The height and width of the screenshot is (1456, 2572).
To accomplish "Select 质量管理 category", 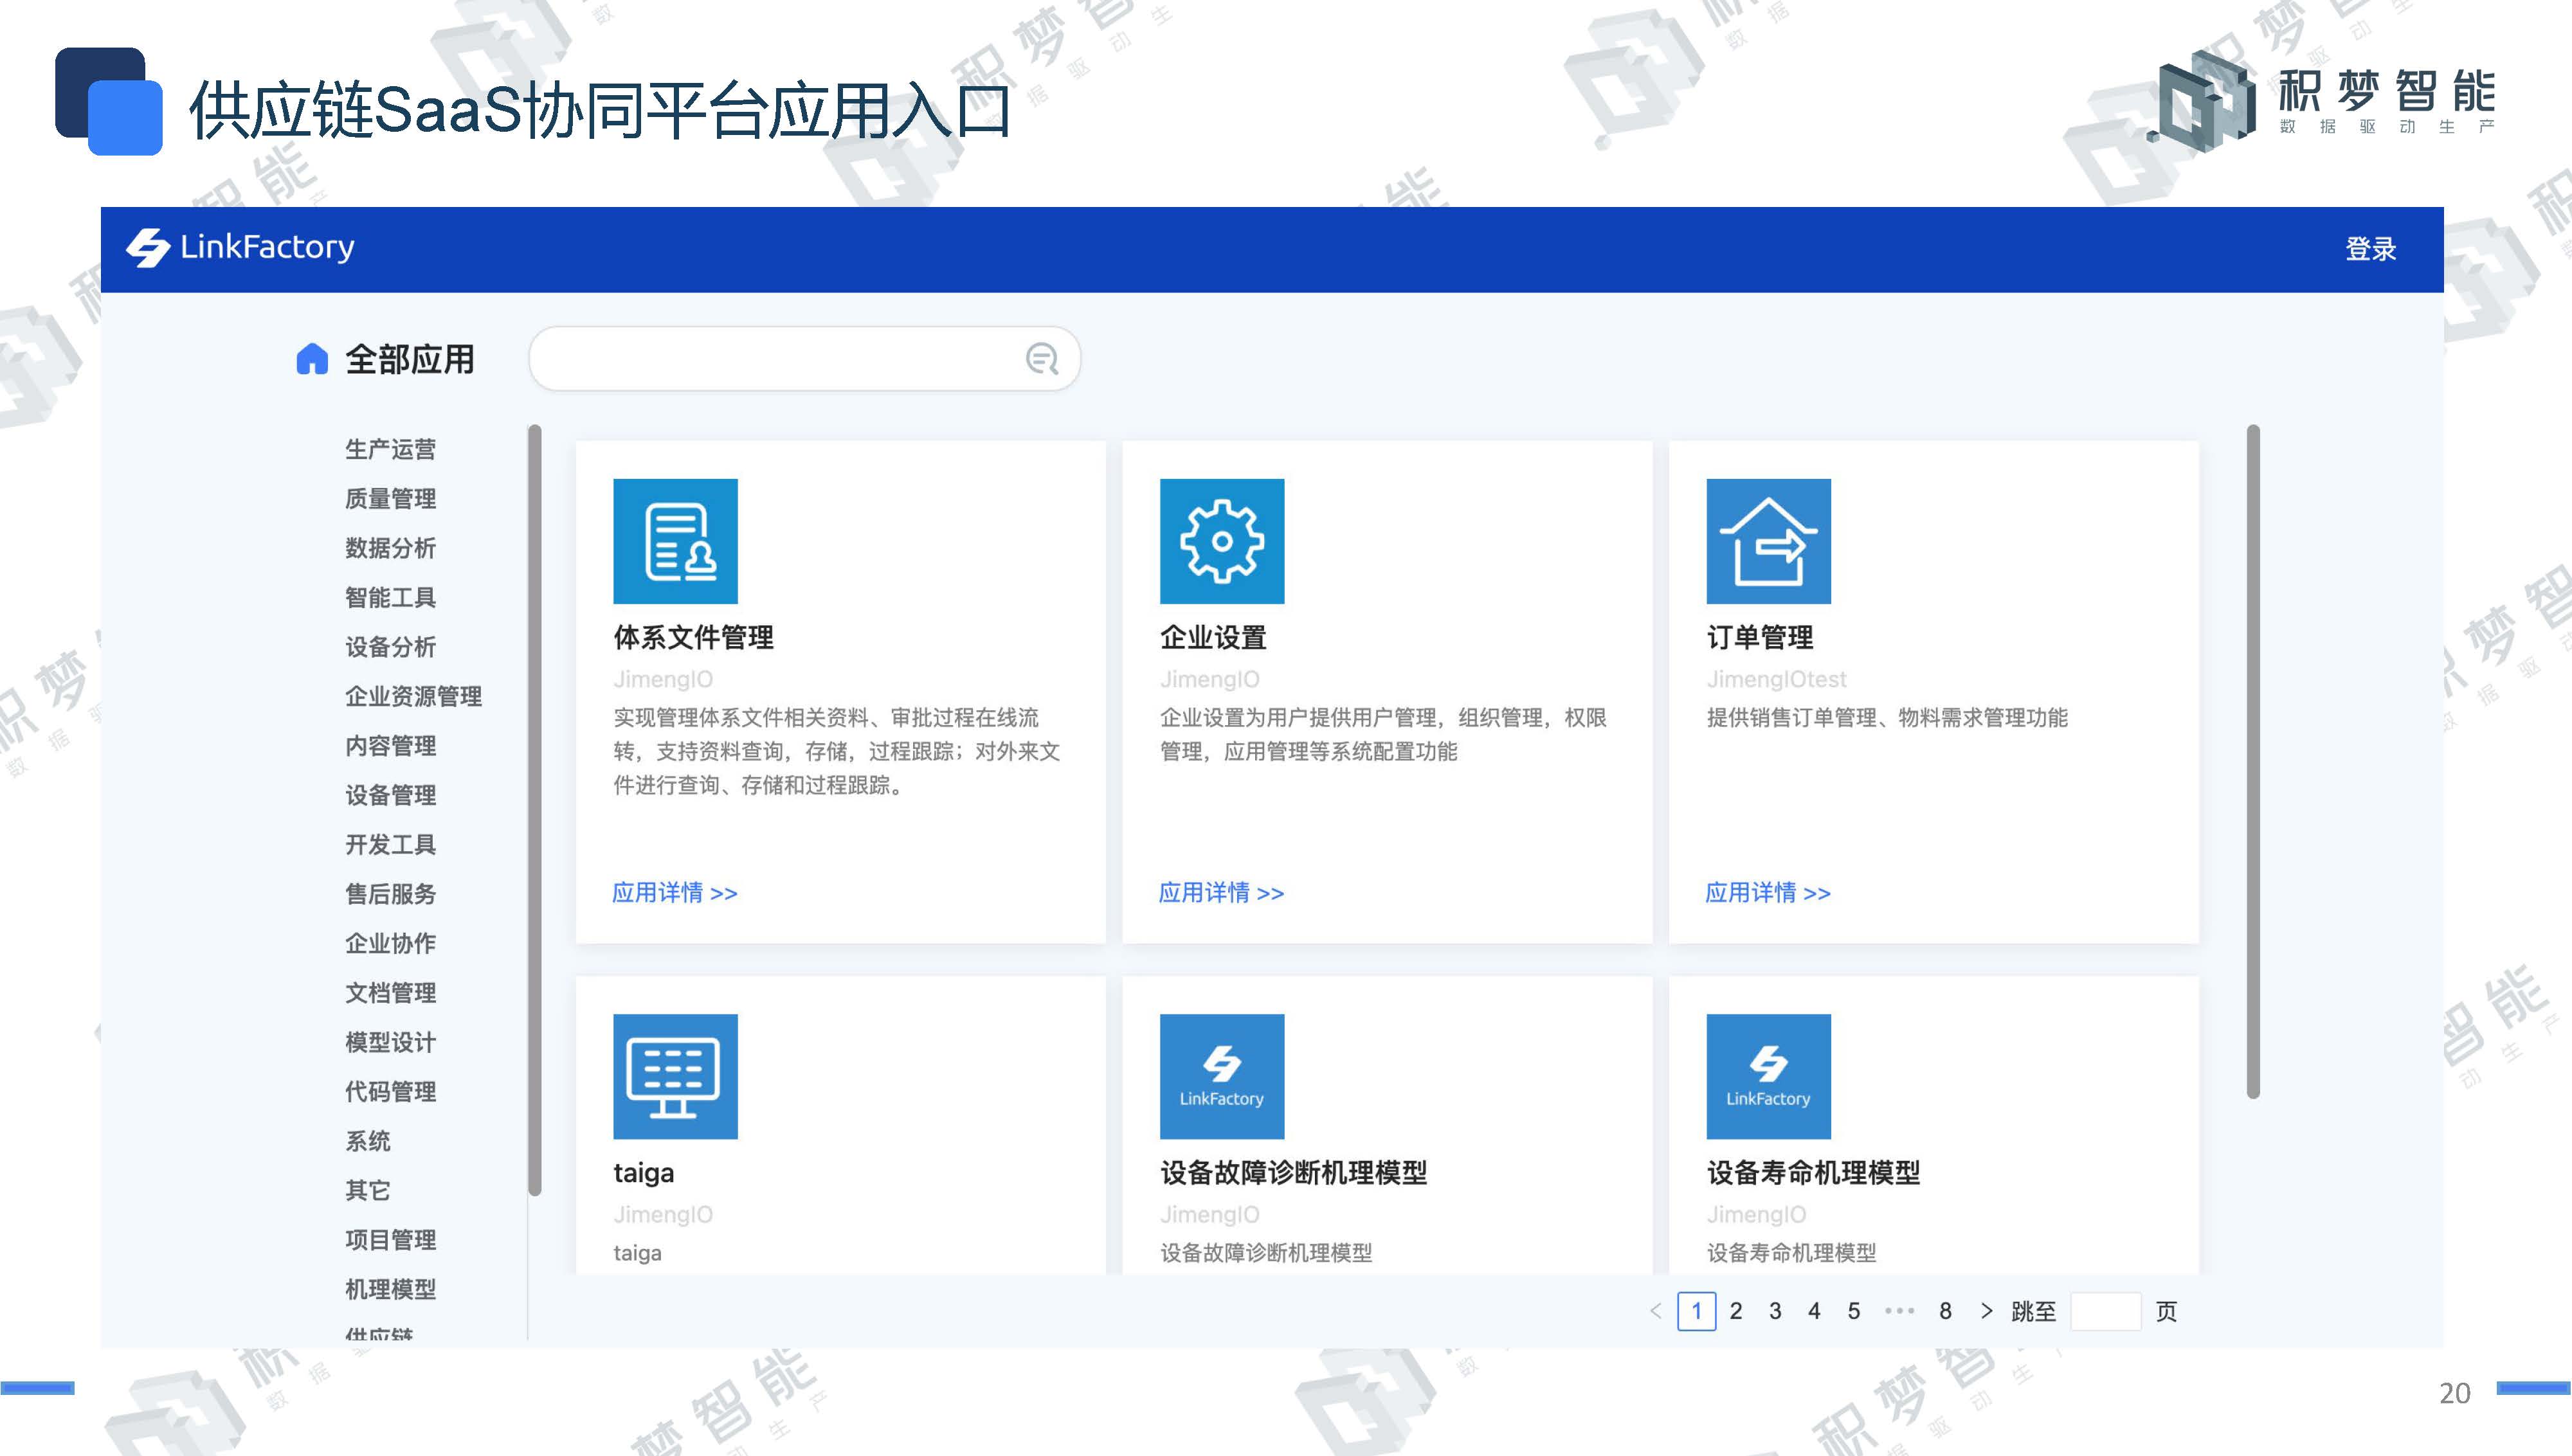I will click(390, 498).
